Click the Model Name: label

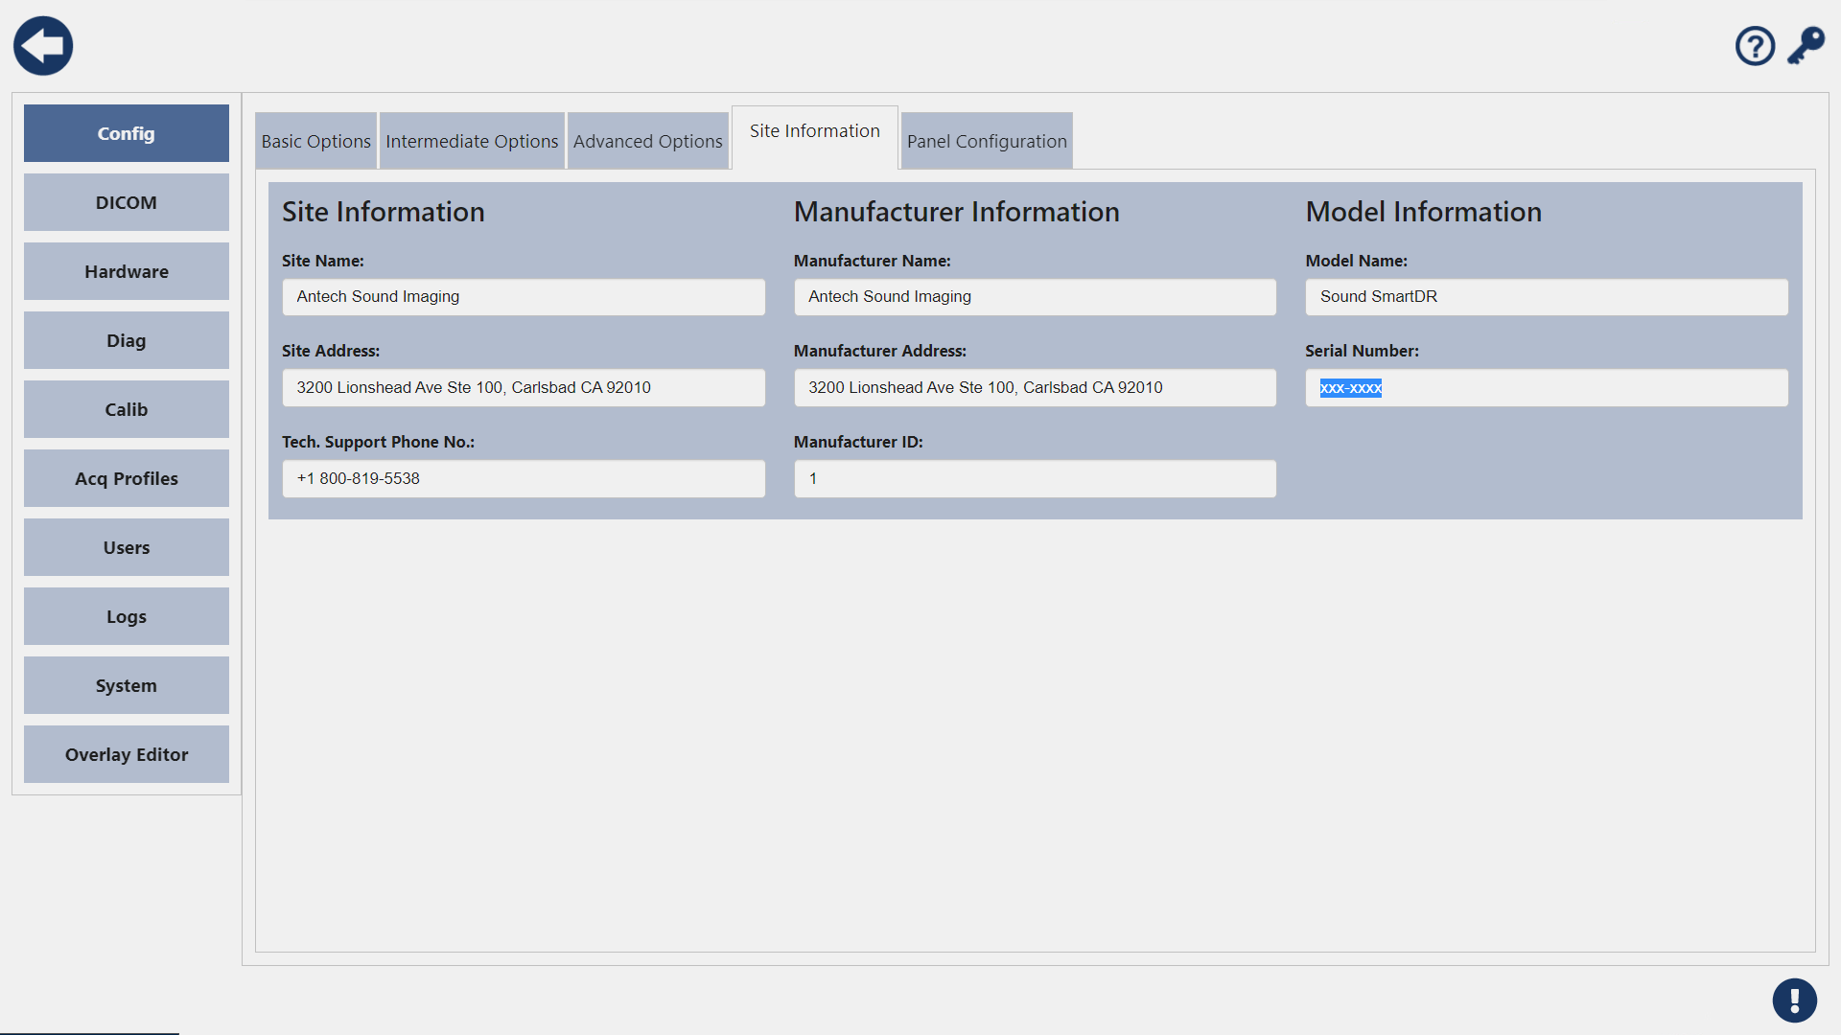coord(1357,261)
